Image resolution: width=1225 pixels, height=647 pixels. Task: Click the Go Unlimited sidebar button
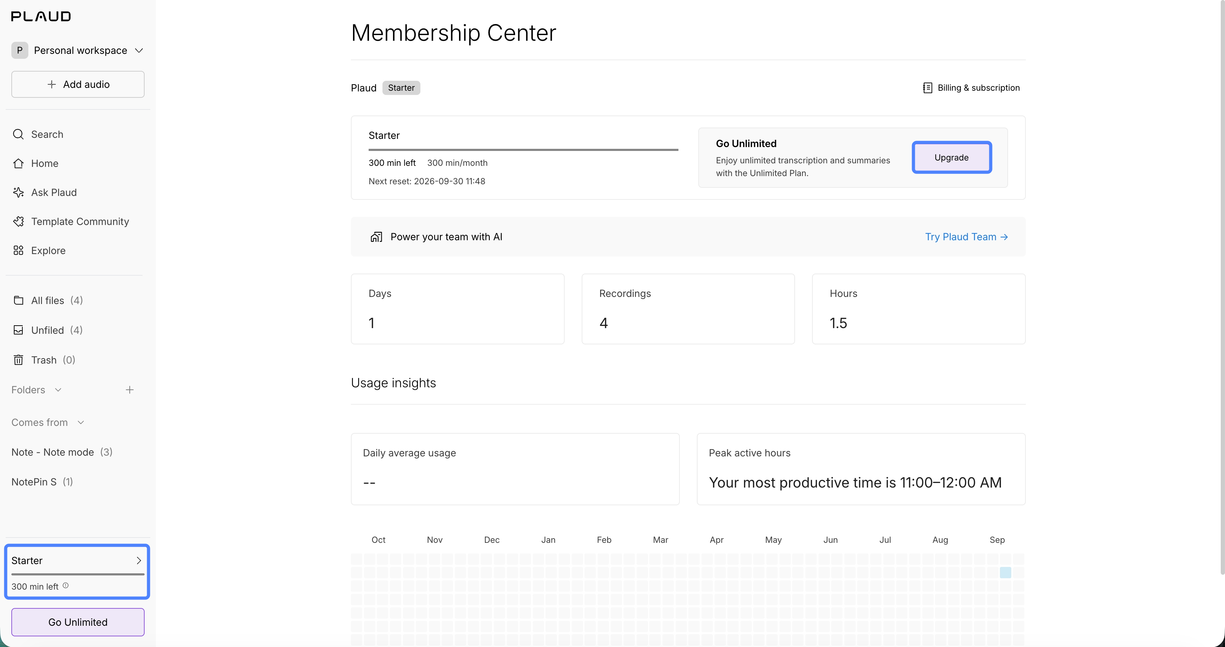pyautogui.click(x=78, y=622)
